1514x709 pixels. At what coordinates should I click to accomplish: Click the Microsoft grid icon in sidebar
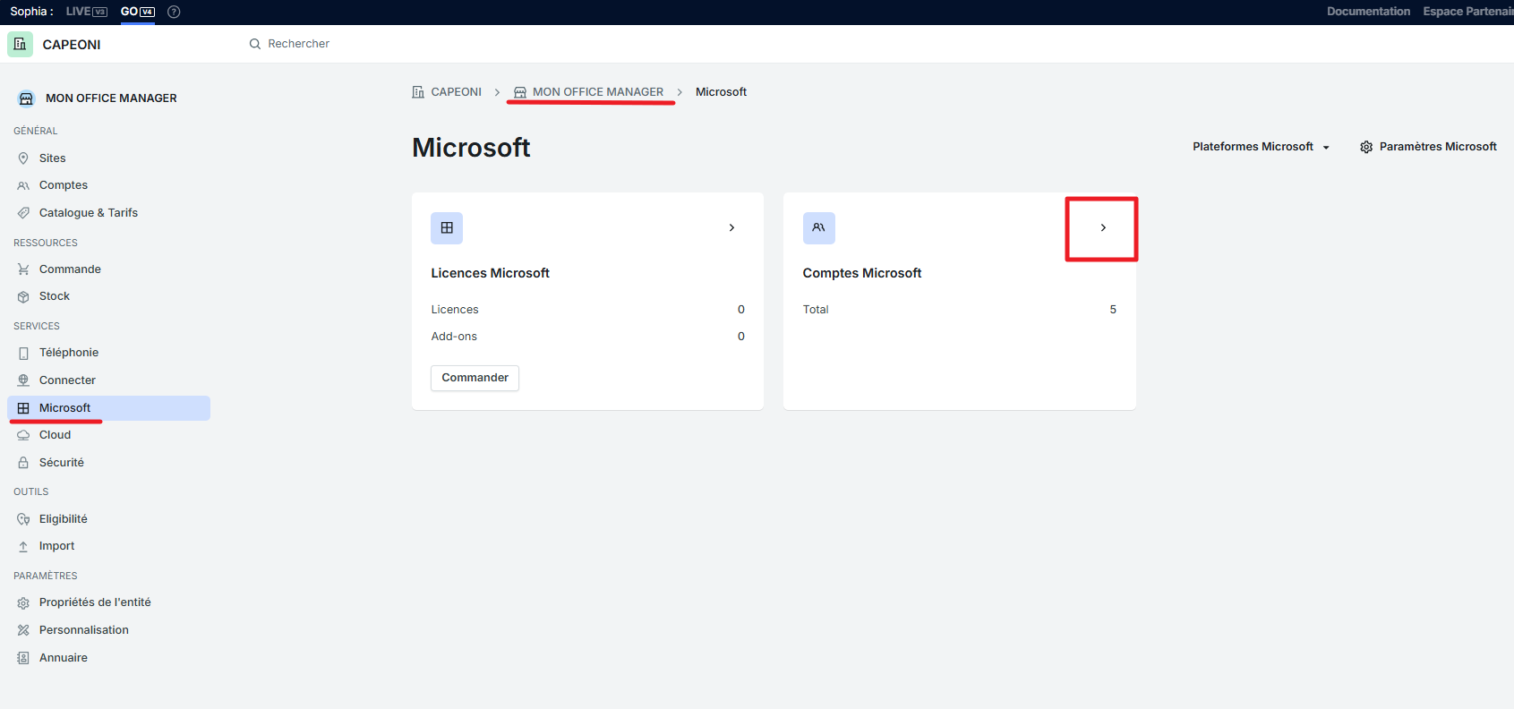click(23, 408)
